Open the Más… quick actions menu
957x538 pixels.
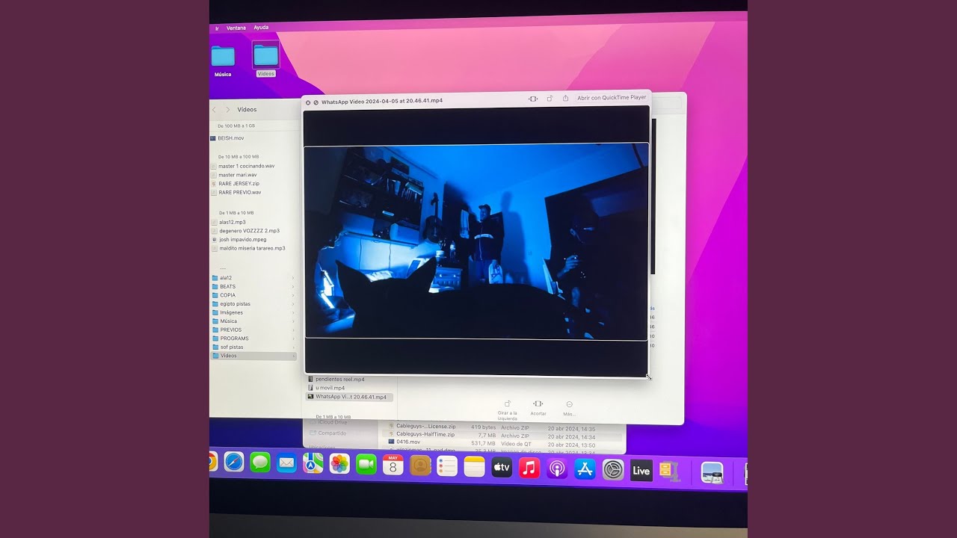(x=569, y=408)
